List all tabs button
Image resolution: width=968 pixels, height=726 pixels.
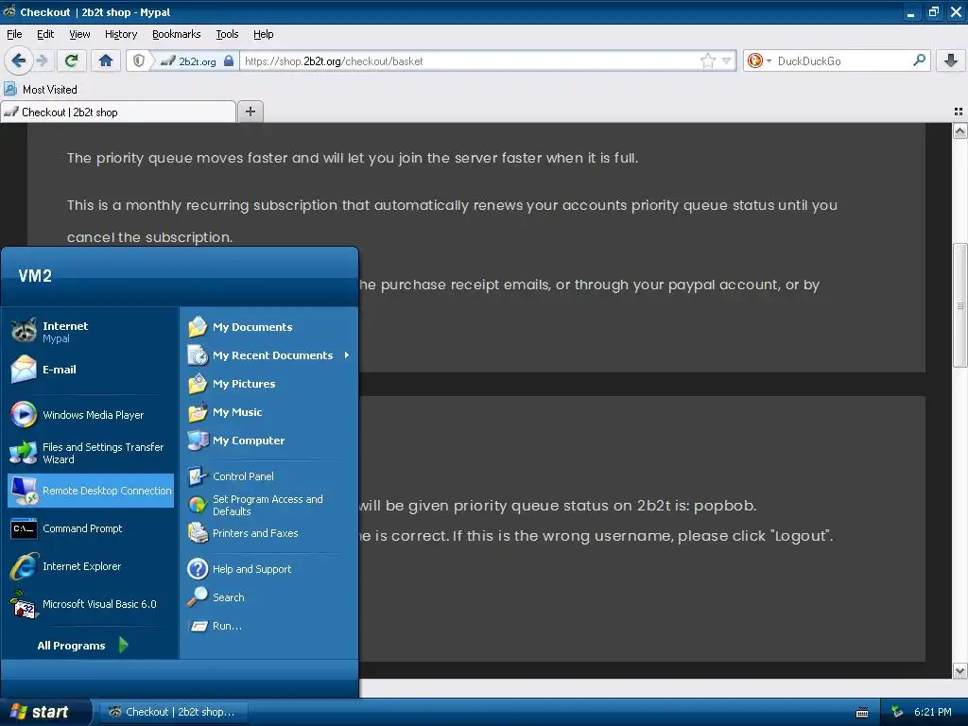959,112
